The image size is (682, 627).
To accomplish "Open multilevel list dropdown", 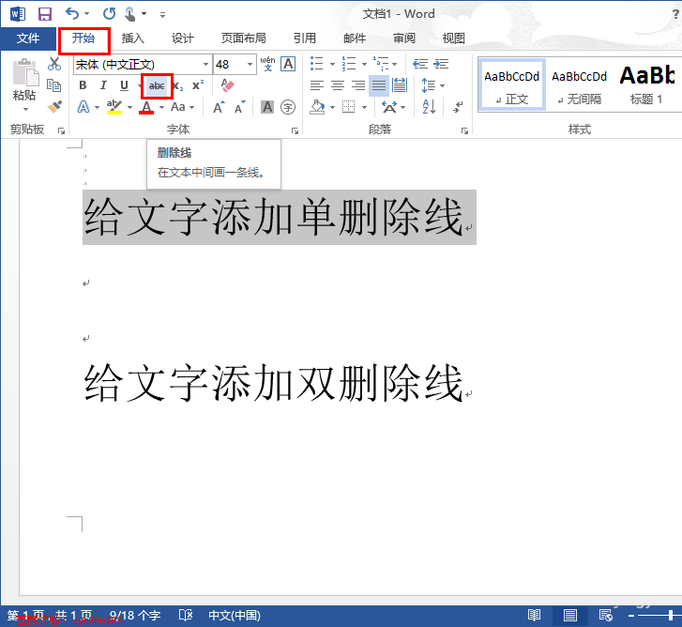I will click(x=395, y=65).
